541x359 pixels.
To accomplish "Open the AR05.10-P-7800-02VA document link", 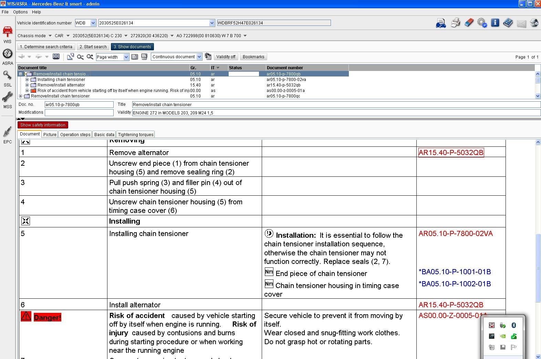I will coord(455,234).
